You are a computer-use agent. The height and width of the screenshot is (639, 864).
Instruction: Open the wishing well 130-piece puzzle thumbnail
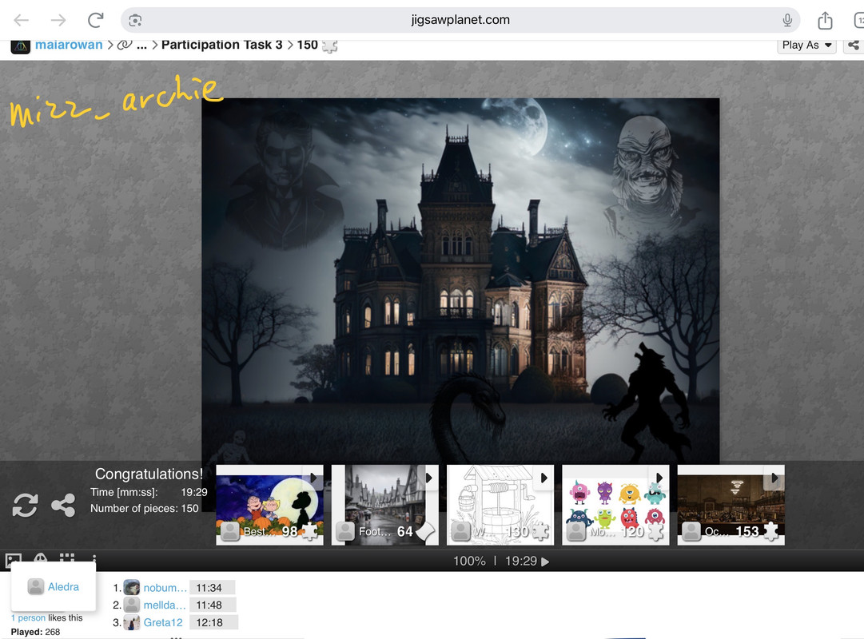[x=500, y=505]
